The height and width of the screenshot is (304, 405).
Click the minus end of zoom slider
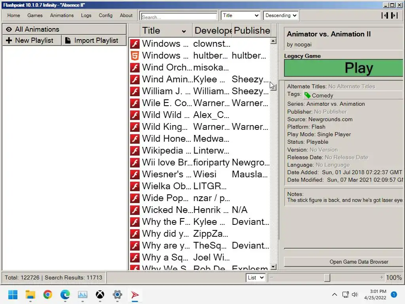click(x=272, y=277)
